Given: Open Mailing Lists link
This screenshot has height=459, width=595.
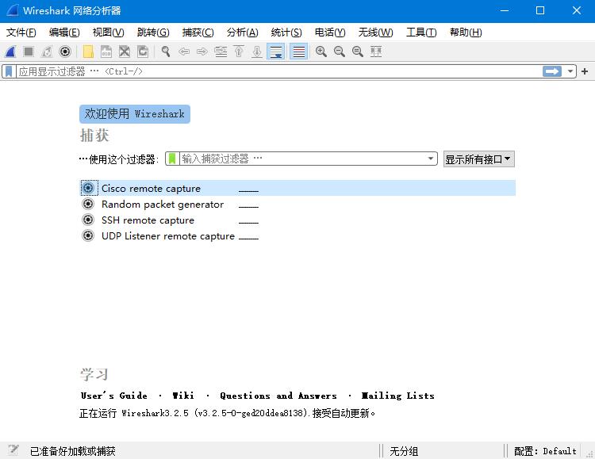Looking at the screenshot, I should pyautogui.click(x=397, y=396).
